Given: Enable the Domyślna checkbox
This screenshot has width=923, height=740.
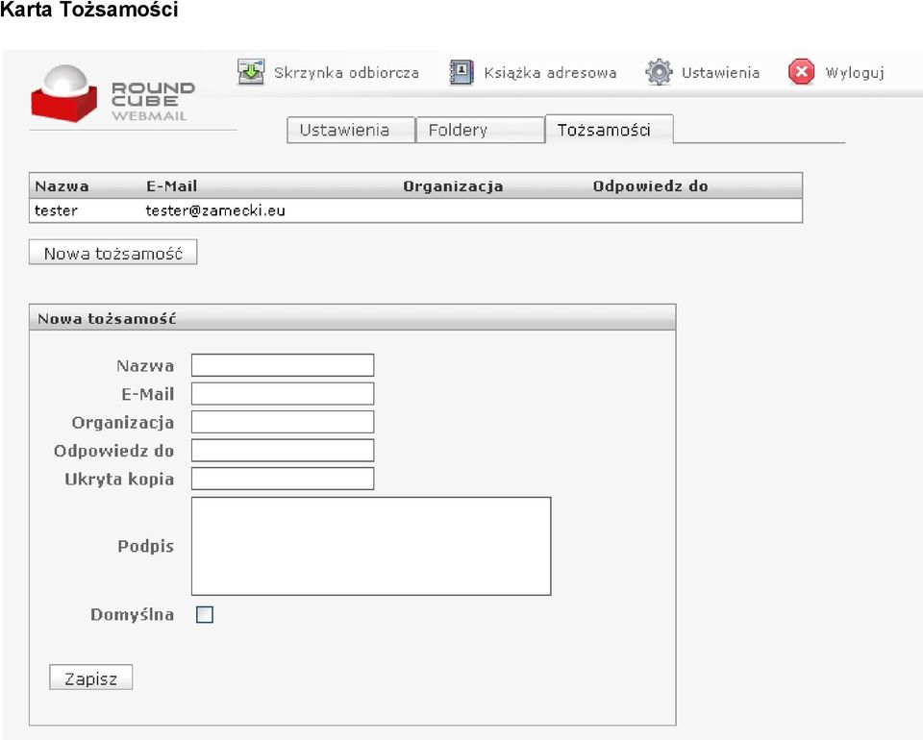Looking at the screenshot, I should click(204, 615).
